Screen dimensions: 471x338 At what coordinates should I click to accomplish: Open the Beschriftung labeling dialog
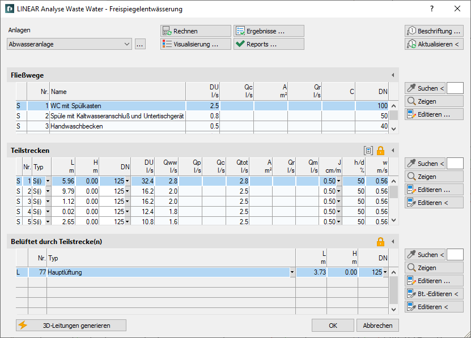pyautogui.click(x=434, y=31)
